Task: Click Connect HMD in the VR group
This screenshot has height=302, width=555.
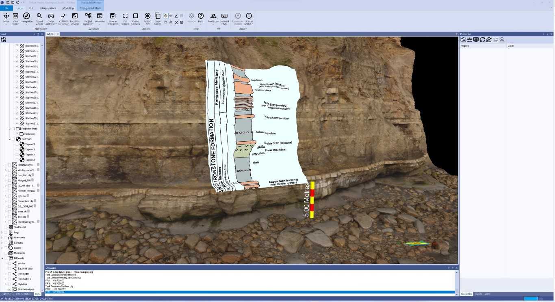Action: click(224, 18)
